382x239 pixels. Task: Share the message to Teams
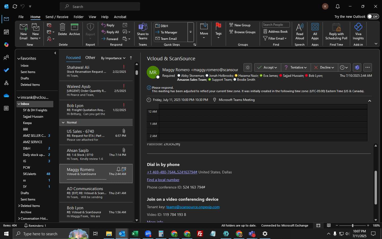click(x=143, y=31)
